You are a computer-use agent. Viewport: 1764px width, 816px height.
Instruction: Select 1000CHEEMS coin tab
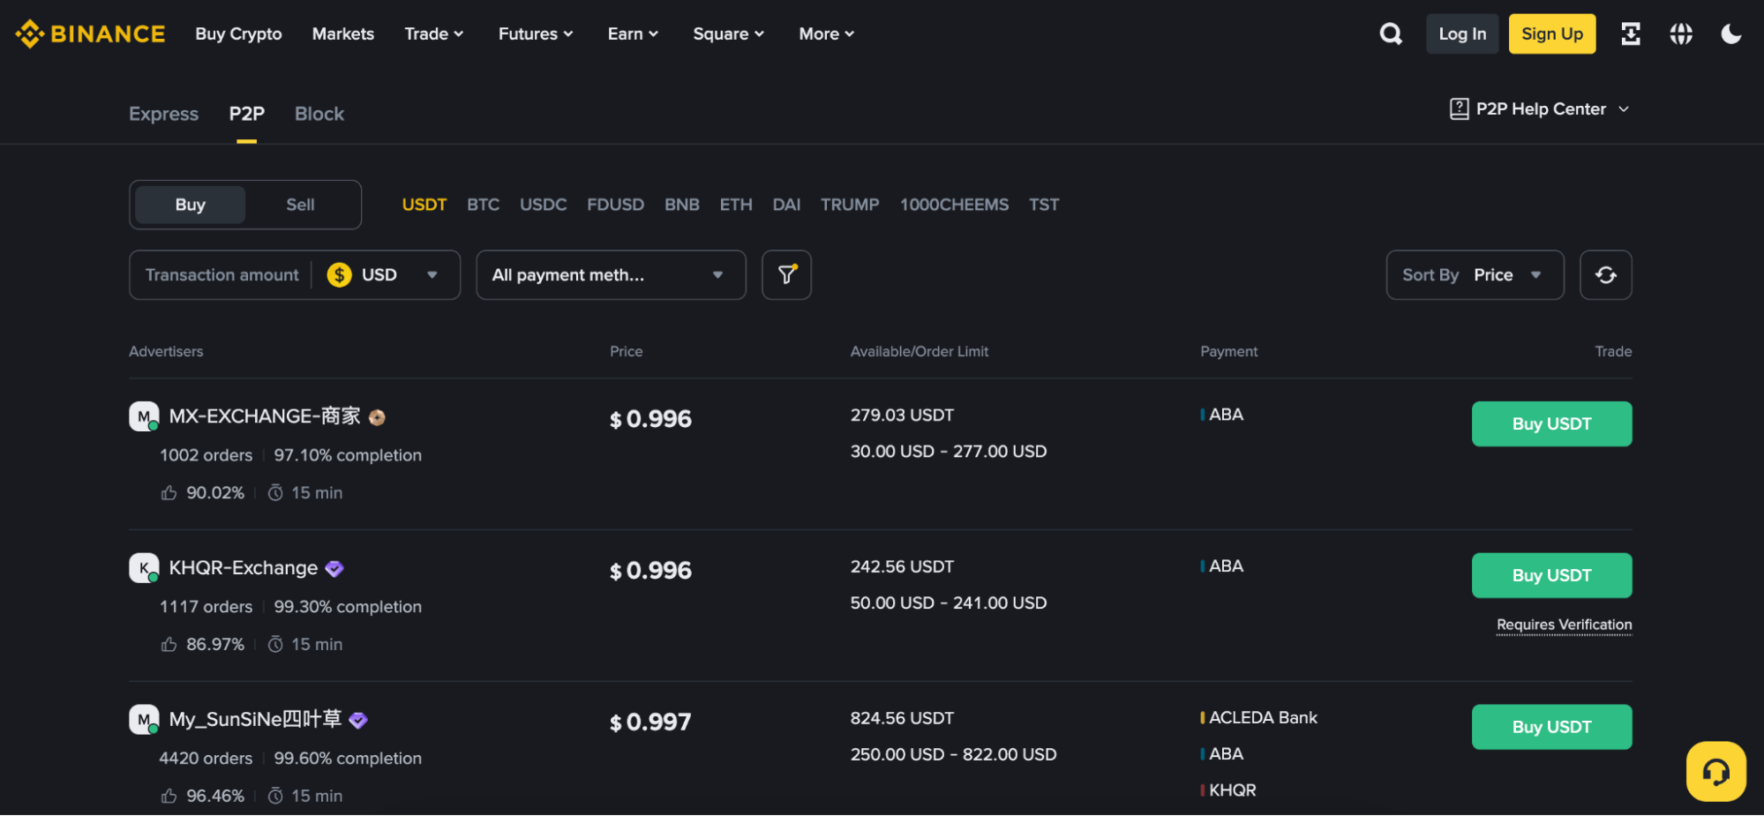coord(954,205)
